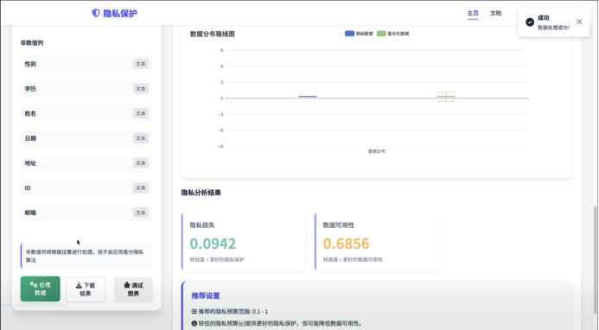This screenshot has height=330, width=599.
Task: Click the 文本 tag on 学历 row
Action: point(141,89)
